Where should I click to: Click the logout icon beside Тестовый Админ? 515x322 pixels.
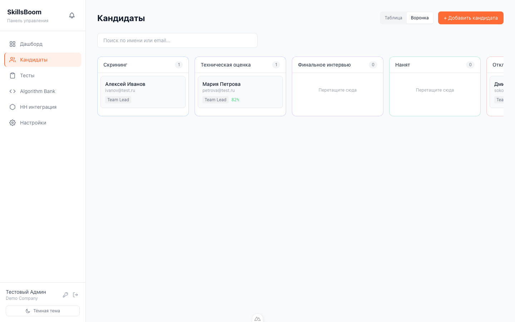coord(75,295)
